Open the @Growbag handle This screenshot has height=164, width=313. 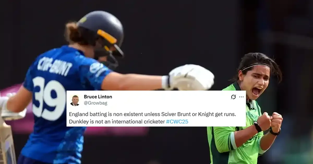(x=95, y=103)
